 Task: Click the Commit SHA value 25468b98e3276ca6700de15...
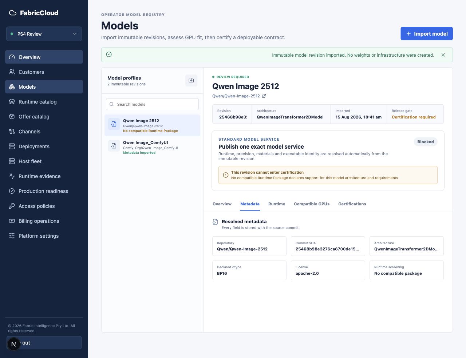(x=327, y=249)
